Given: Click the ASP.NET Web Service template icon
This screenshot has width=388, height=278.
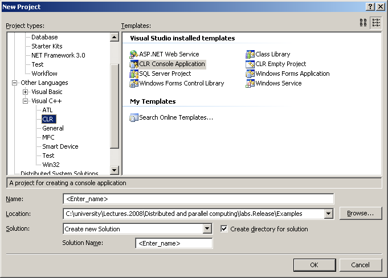Looking at the screenshot, I should pyautogui.click(x=134, y=54).
